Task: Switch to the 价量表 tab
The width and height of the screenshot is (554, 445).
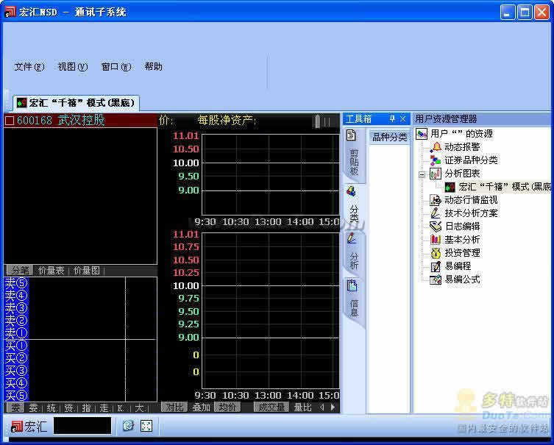Action: [52, 271]
